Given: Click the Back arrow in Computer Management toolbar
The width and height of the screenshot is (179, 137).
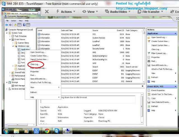Looking at the screenshot, I should pos(6,25).
